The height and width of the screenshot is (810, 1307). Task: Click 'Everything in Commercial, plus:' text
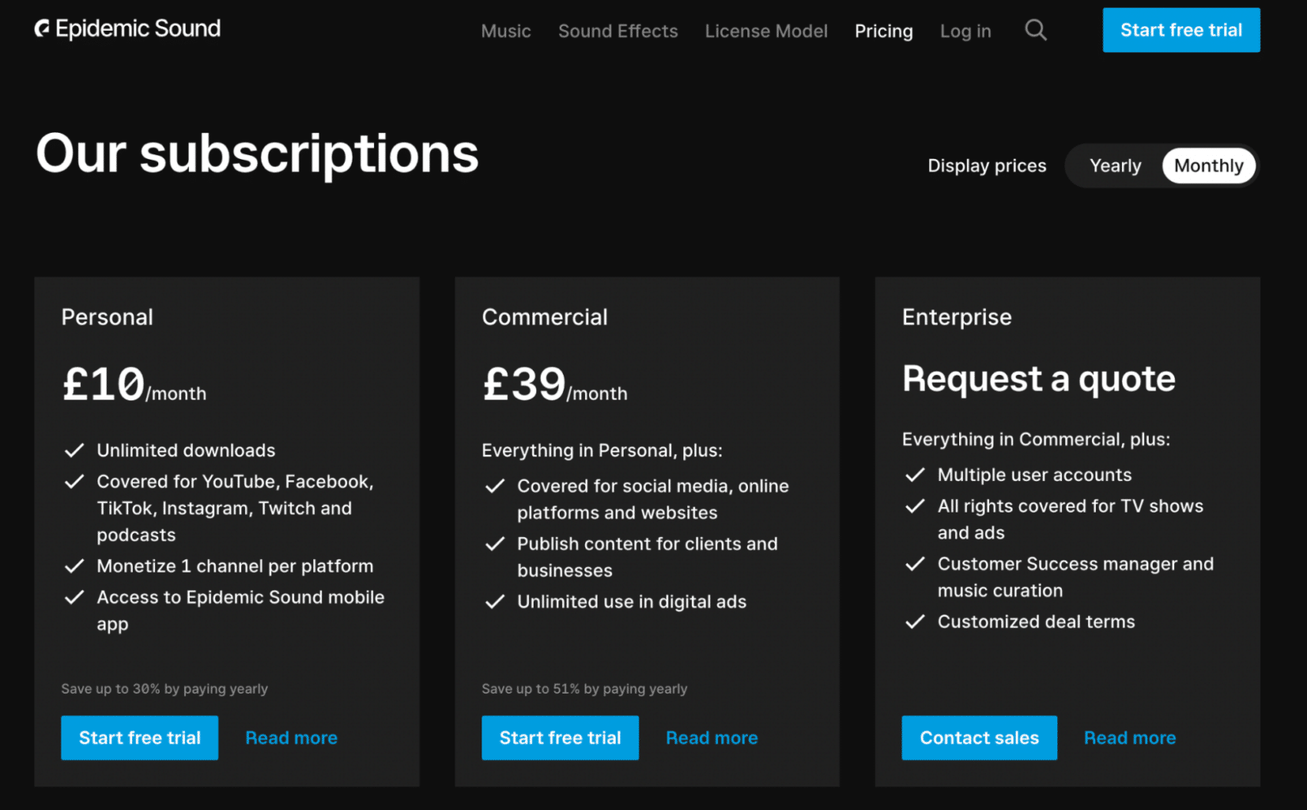[1036, 439]
